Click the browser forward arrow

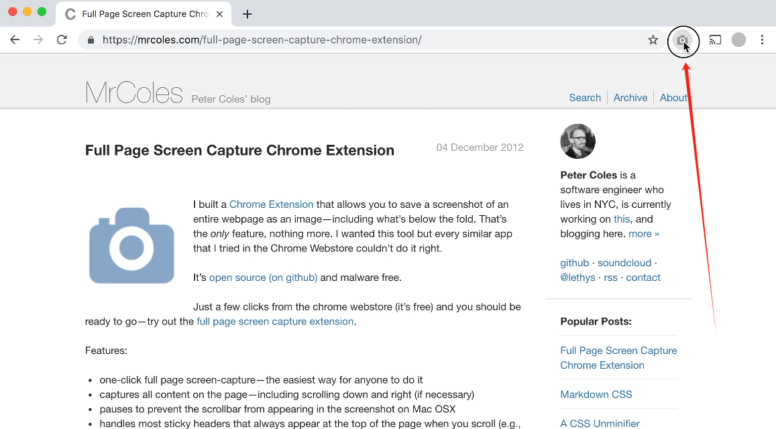[x=38, y=40]
